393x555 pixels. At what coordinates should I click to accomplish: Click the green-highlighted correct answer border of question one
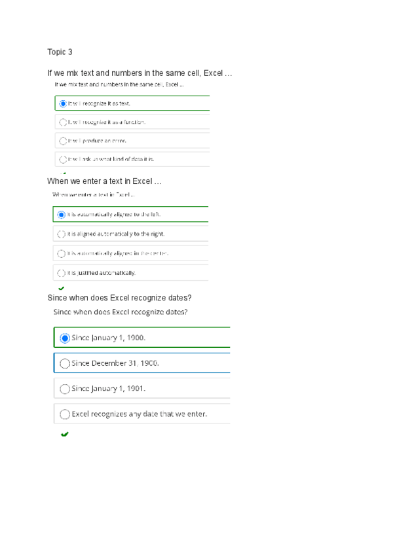tap(131, 102)
